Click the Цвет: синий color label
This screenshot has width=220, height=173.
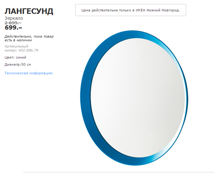(15, 57)
